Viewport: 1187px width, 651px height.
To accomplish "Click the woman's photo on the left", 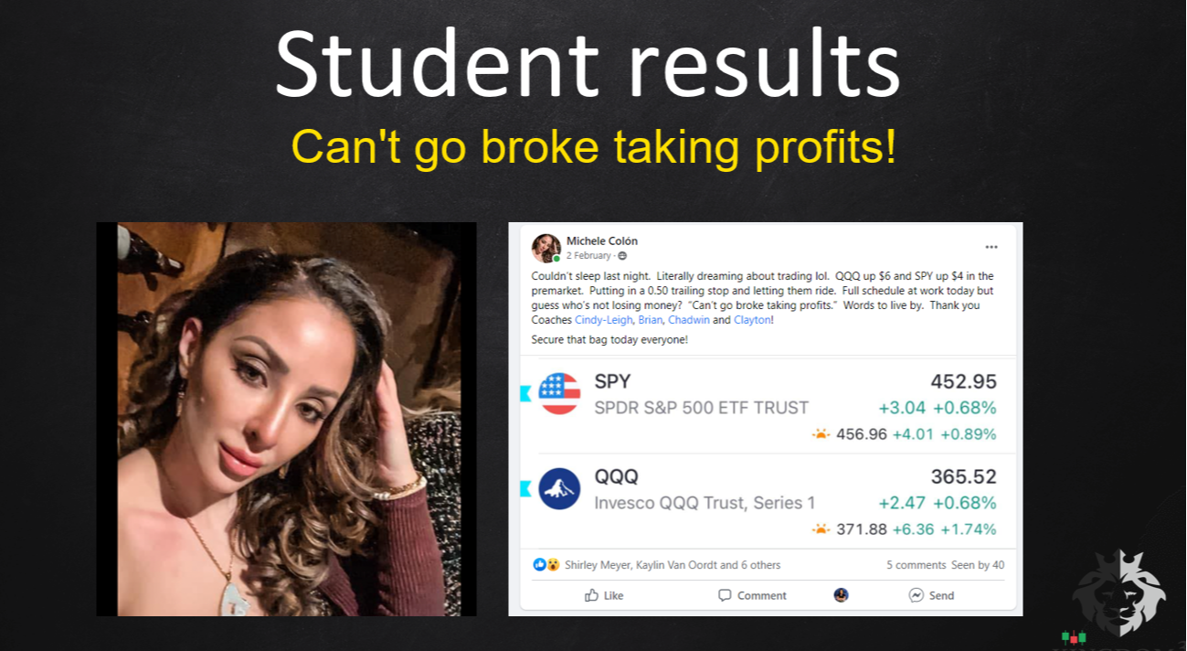I will point(286,419).
